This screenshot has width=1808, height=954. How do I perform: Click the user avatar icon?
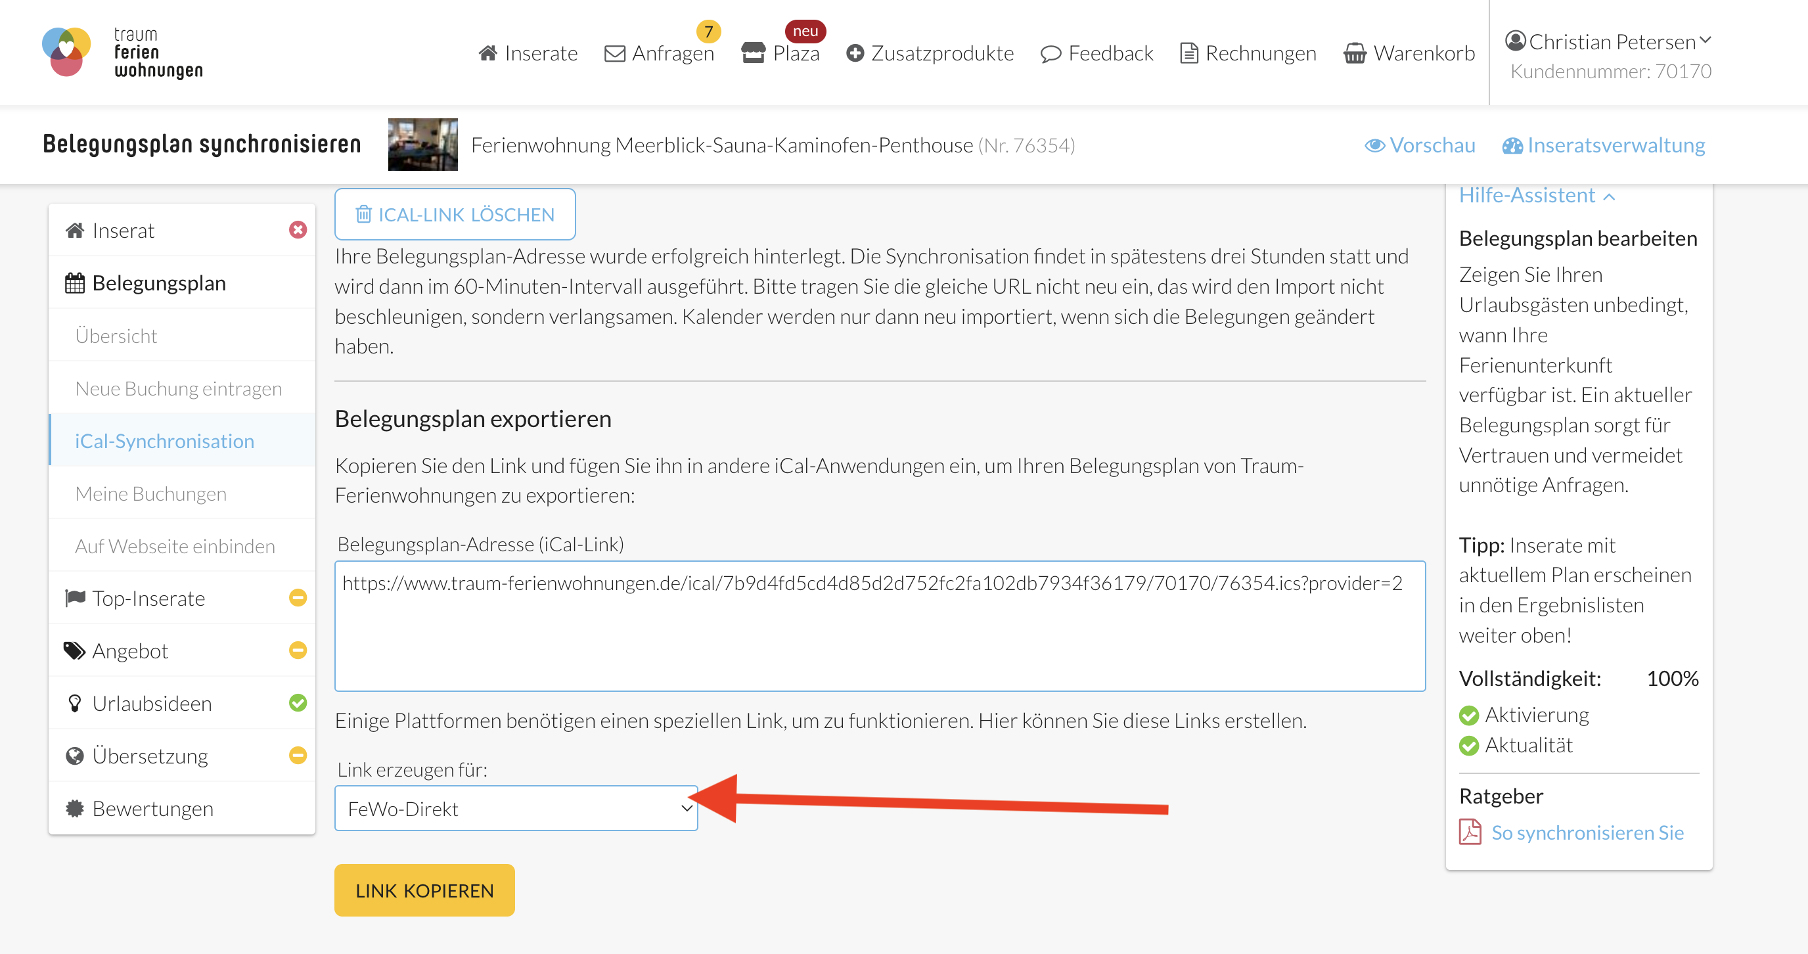1516,41
